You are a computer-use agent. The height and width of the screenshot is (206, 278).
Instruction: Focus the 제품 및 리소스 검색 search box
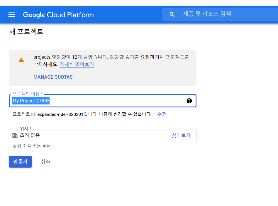pyautogui.click(x=220, y=15)
